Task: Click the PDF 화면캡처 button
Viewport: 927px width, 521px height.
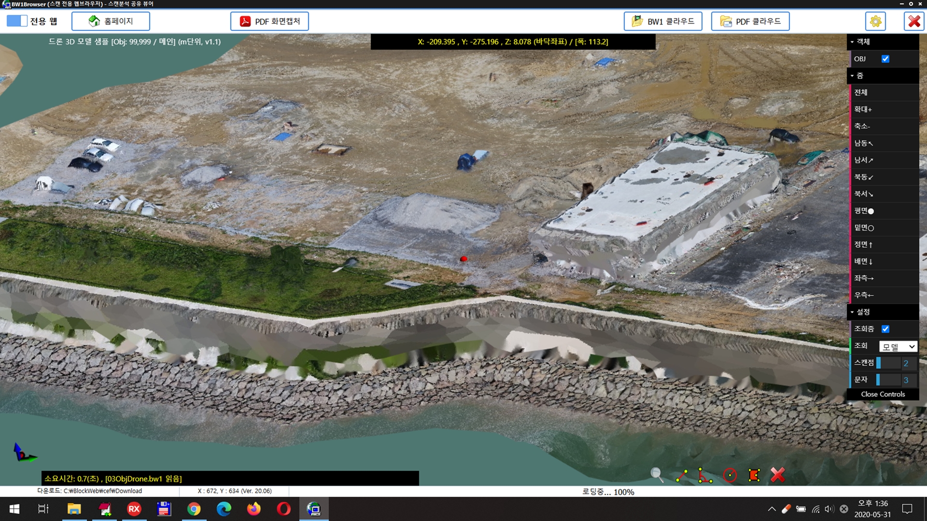Action: pyautogui.click(x=269, y=21)
